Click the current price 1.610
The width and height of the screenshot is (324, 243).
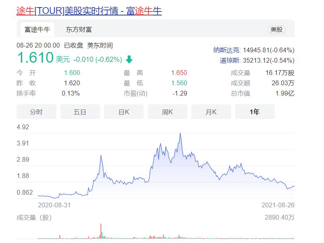[36, 57]
